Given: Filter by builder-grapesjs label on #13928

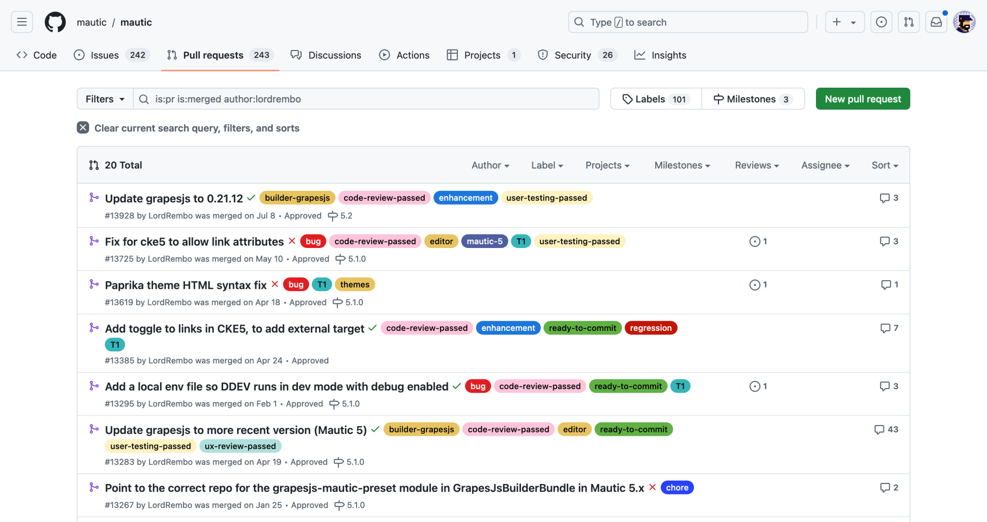Looking at the screenshot, I should (x=297, y=198).
